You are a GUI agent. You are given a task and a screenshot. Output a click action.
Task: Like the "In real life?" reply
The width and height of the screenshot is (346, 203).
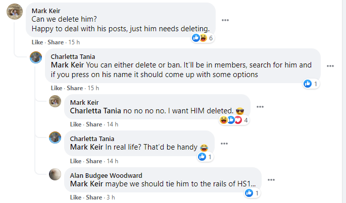click(76, 161)
